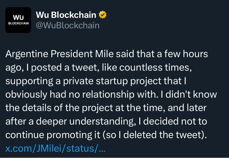
Task: Click the Wu Blockchain display name
Action: (x=67, y=15)
